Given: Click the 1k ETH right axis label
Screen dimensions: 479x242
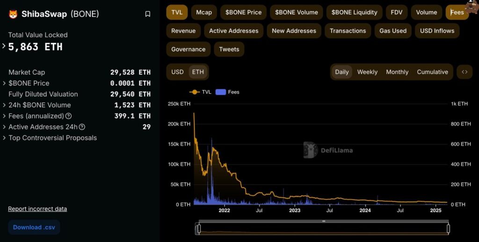Looking at the screenshot, I should [x=459, y=104].
